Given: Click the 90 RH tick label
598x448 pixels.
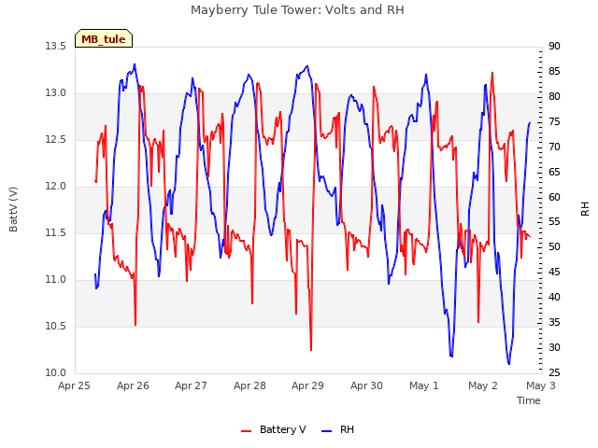Looking at the screenshot, I should [554, 46].
